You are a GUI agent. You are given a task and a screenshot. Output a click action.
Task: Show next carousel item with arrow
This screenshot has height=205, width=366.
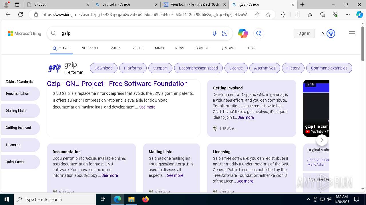[x=322, y=140]
